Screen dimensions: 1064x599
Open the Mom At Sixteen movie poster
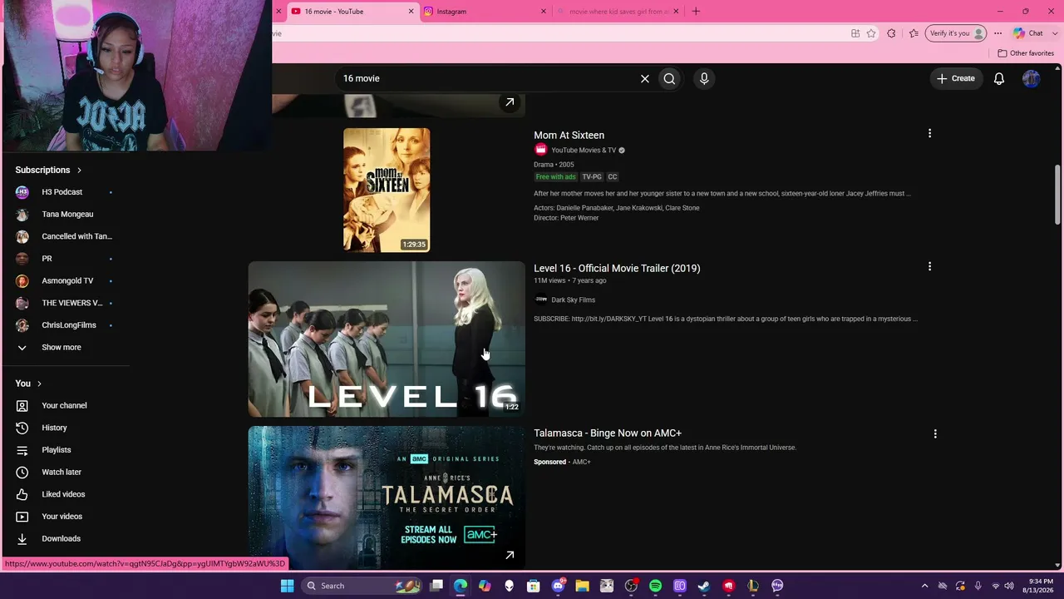click(387, 190)
